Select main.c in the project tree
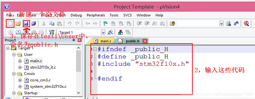The height and width of the screenshot is (99, 255). [x=36, y=61]
